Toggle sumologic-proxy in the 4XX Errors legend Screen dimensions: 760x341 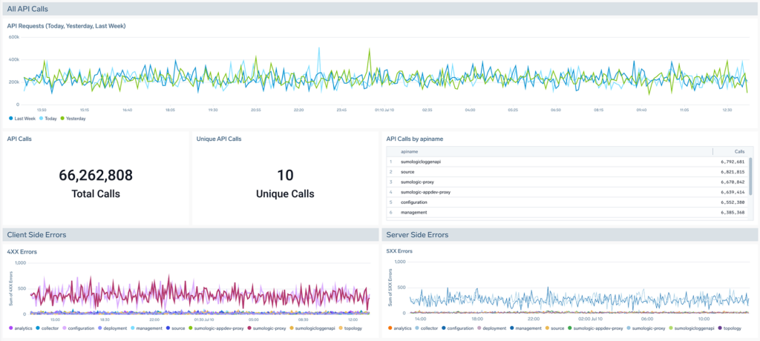267,327
